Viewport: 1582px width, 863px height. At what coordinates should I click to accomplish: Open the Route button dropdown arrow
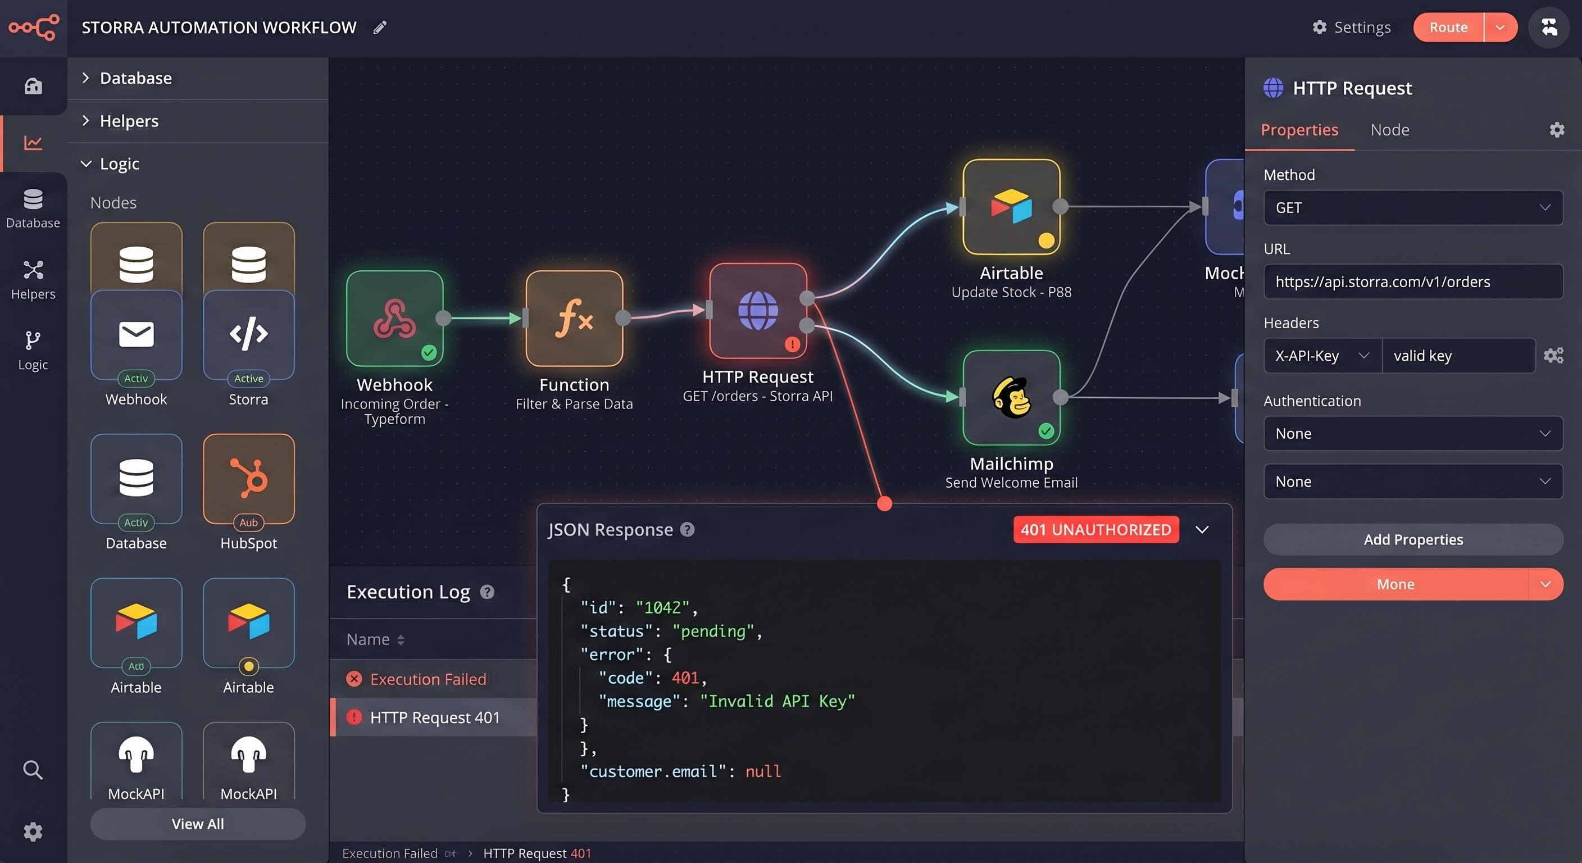pos(1501,28)
